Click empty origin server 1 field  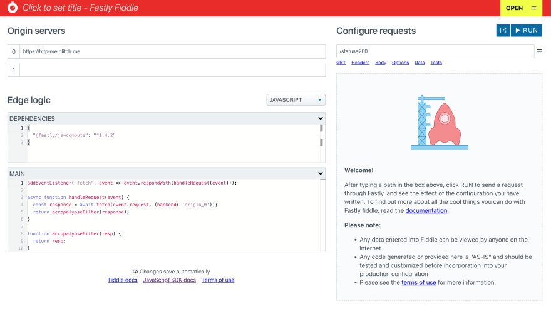tap(172, 70)
